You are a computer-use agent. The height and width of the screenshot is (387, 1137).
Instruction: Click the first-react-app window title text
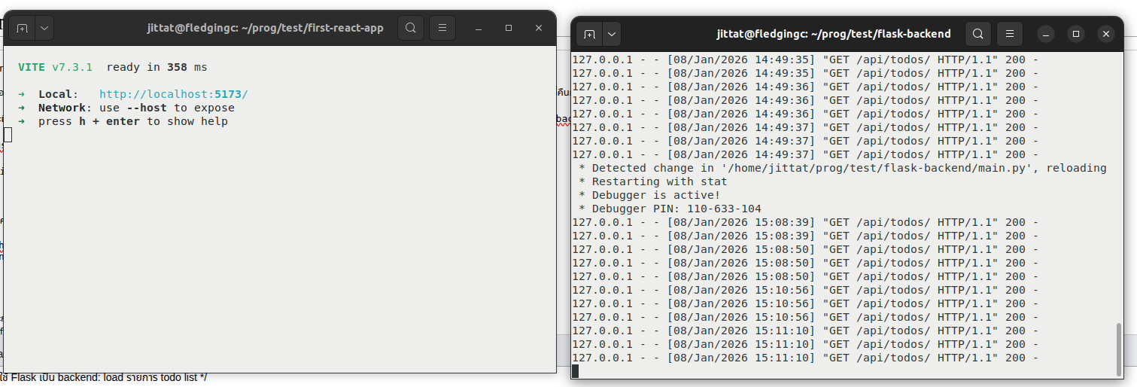pos(265,28)
